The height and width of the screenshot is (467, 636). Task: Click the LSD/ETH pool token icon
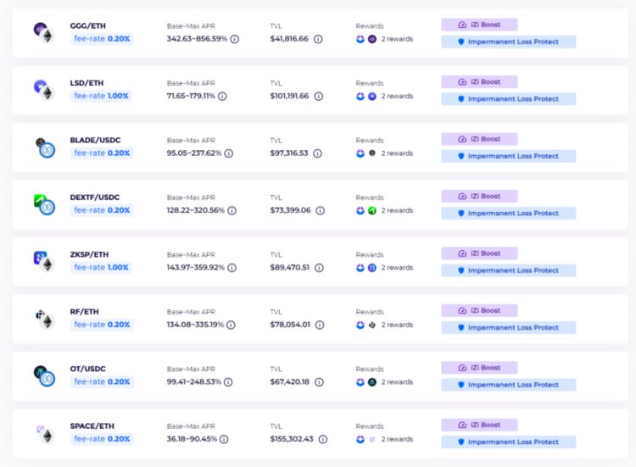point(42,89)
